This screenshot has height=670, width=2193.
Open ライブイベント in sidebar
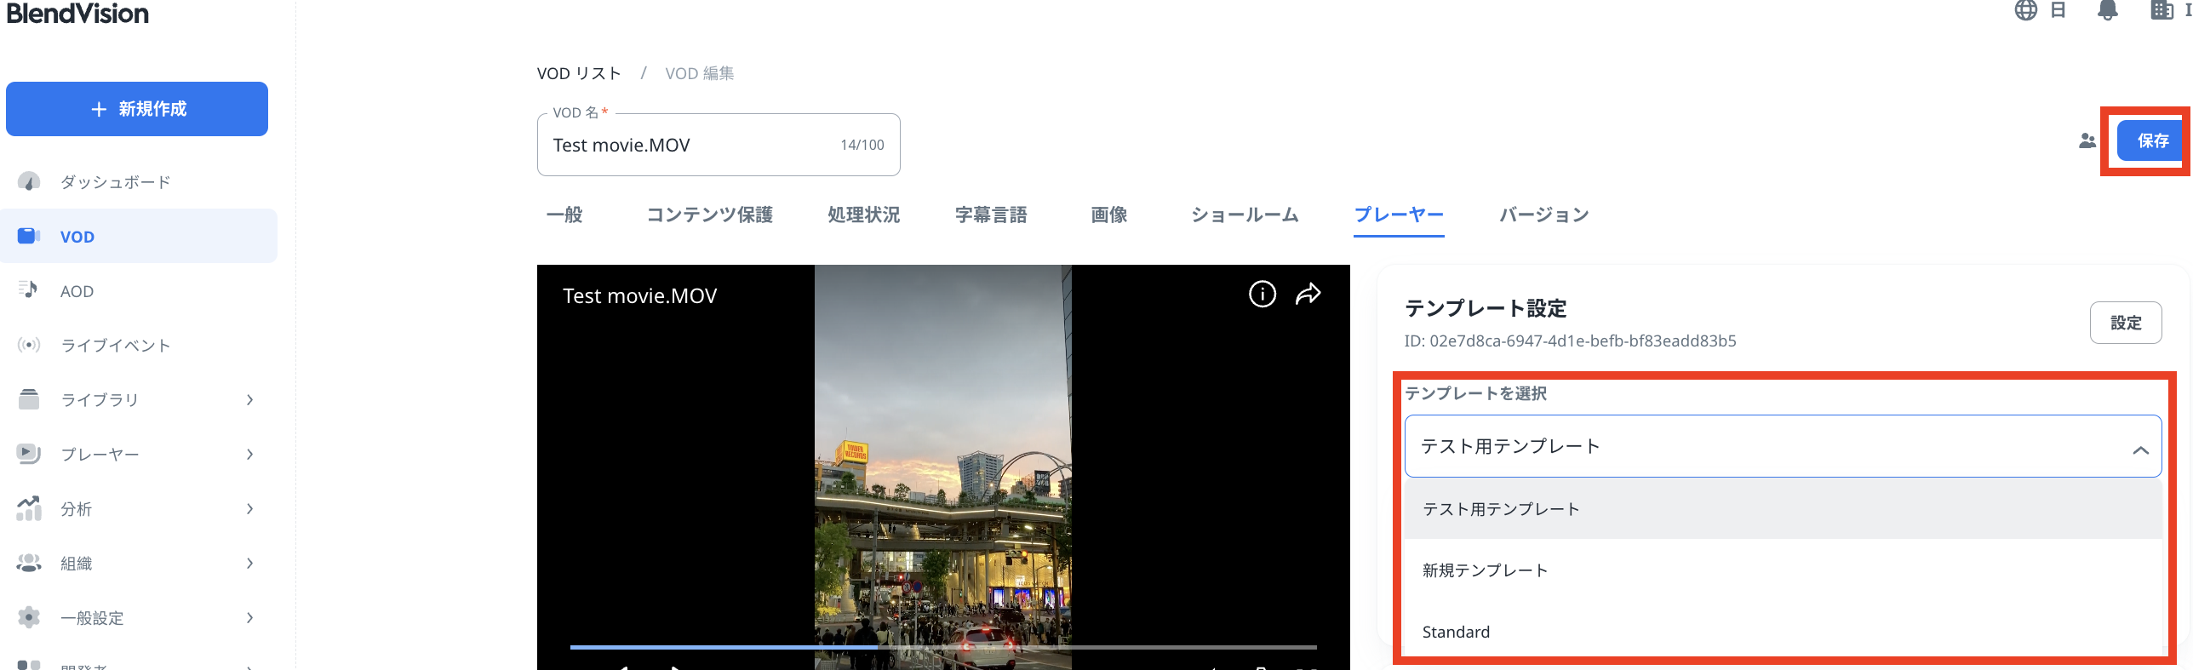click(115, 346)
